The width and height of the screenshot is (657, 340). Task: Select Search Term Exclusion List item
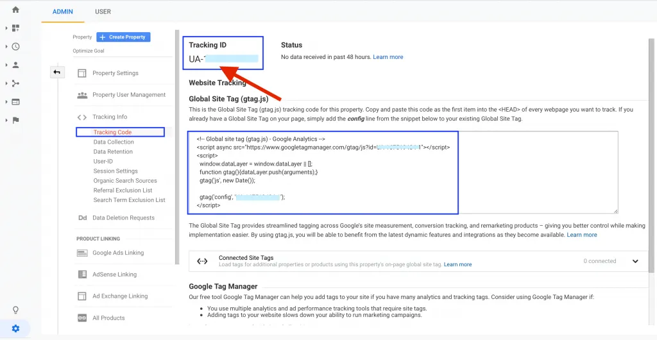(x=130, y=200)
